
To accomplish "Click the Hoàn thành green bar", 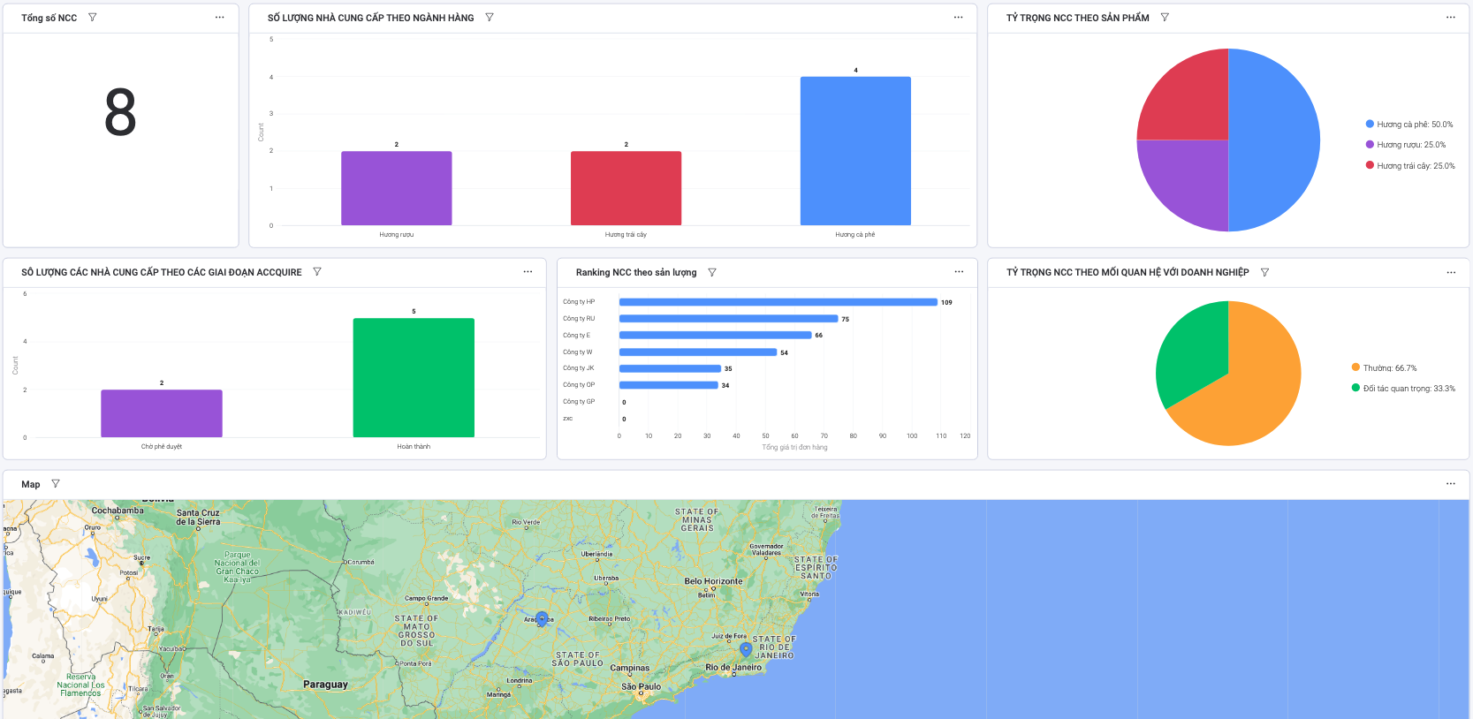I will pyautogui.click(x=414, y=377).
